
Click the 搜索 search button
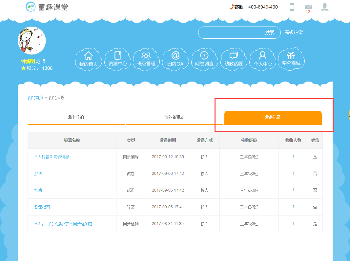[270, 33]
